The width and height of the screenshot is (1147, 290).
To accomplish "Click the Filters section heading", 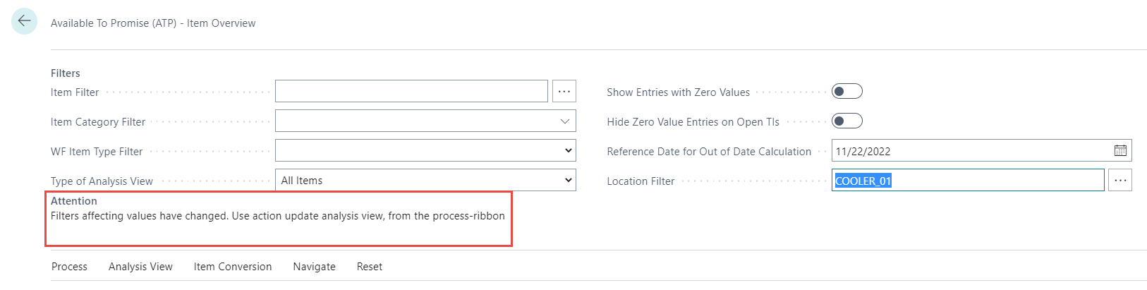I will tap(66, 73).
